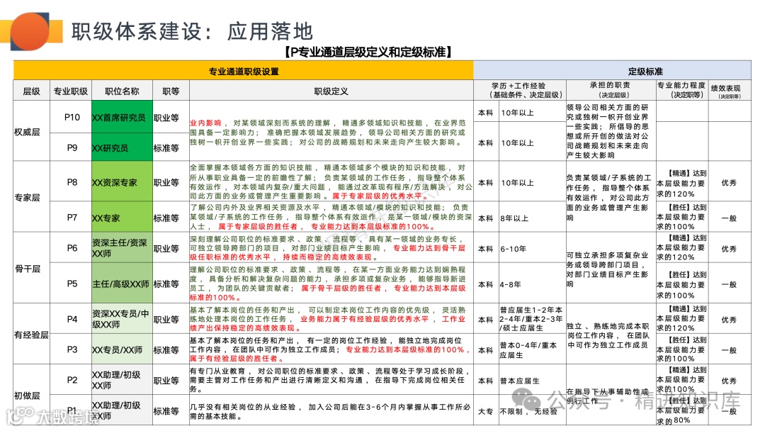The width and height of the screenshot is (765, 431).
Task: Click the 绩效表现 column header
Action: 730,91
